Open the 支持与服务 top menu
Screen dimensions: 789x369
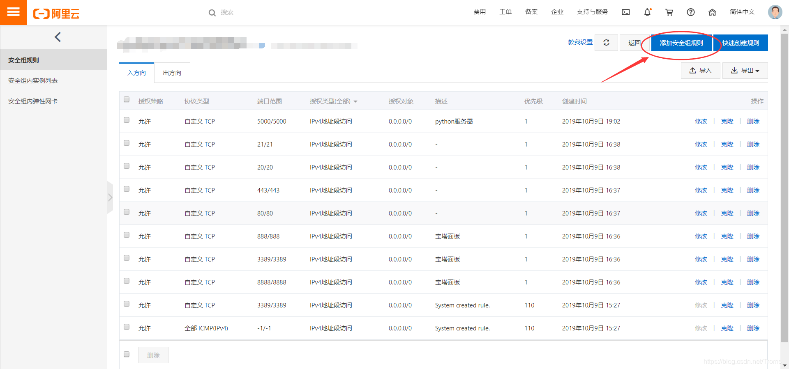point(592,12)
